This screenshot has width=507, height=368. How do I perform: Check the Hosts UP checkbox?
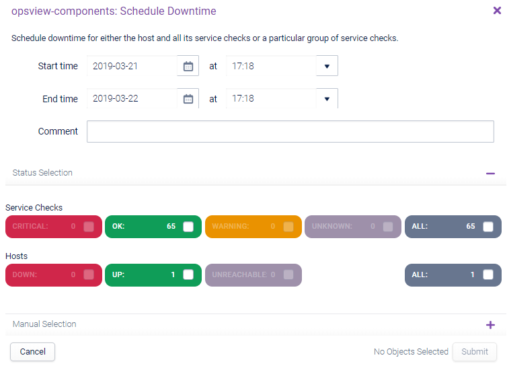pos(188,274)
